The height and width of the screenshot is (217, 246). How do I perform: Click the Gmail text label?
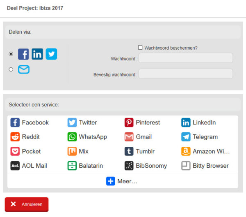(144, 137)
